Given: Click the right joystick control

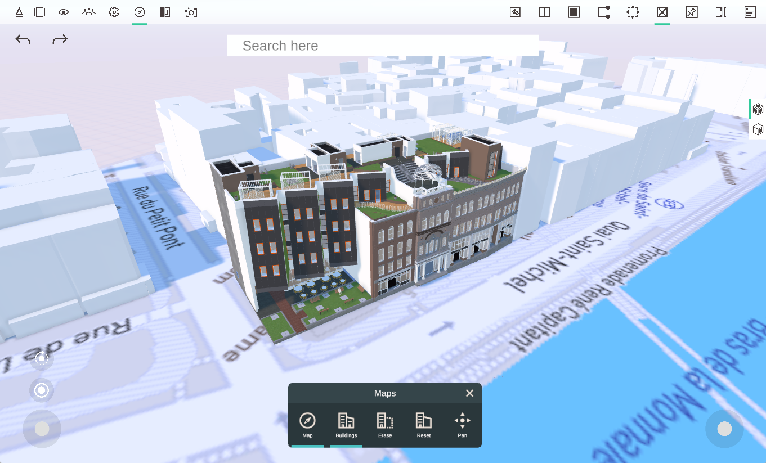Looking at the screenshot, I should click(724, 429).
